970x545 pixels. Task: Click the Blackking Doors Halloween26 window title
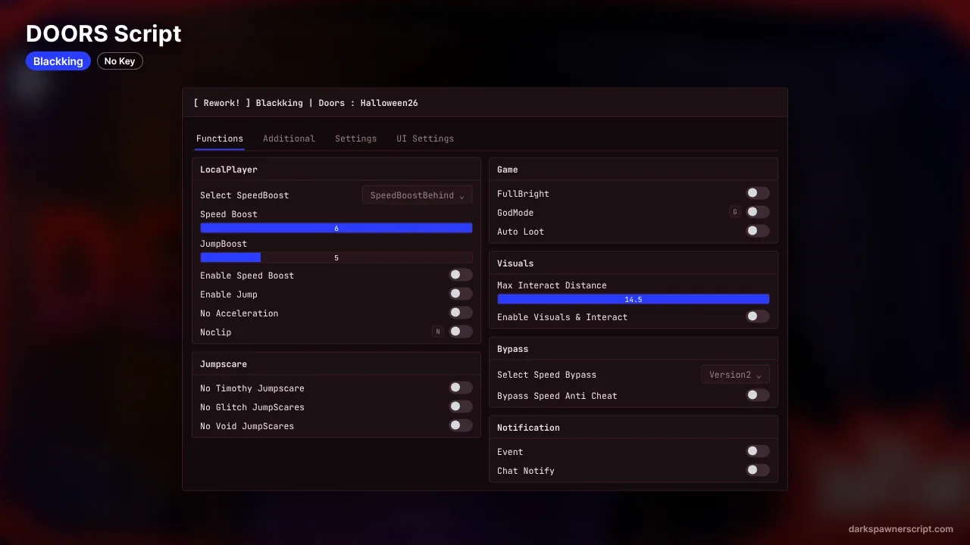click(x=305, y=103)
